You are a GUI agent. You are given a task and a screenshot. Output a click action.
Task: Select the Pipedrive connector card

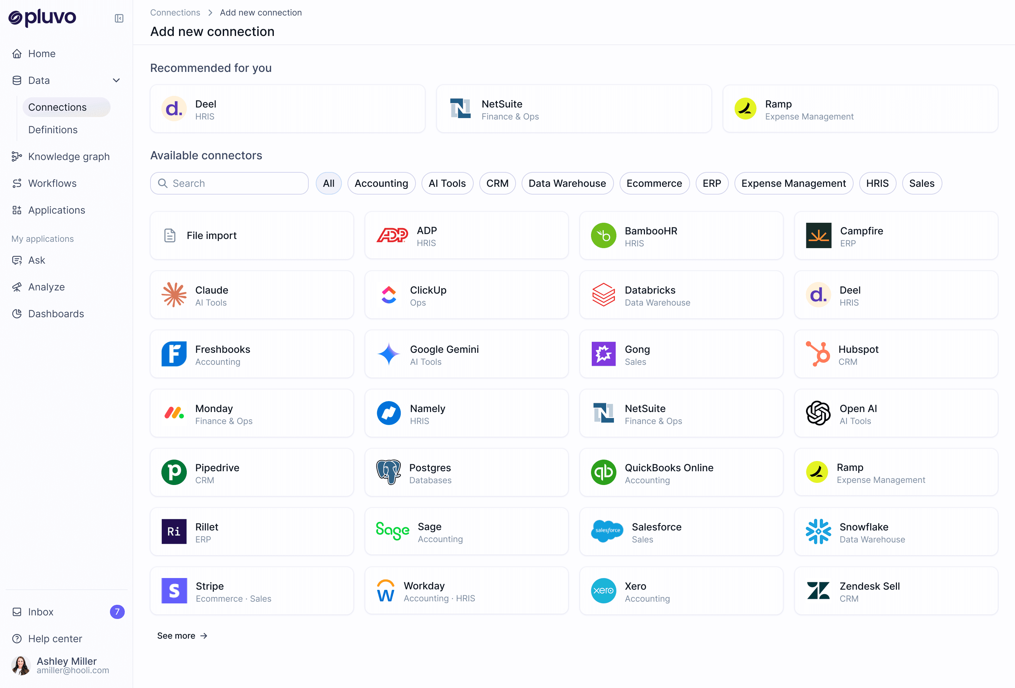click(252, 472)
